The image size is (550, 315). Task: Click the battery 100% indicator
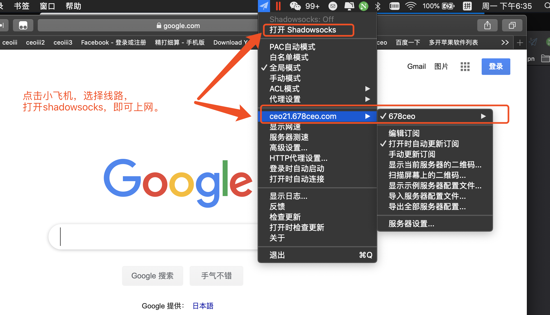pos(438,6)
